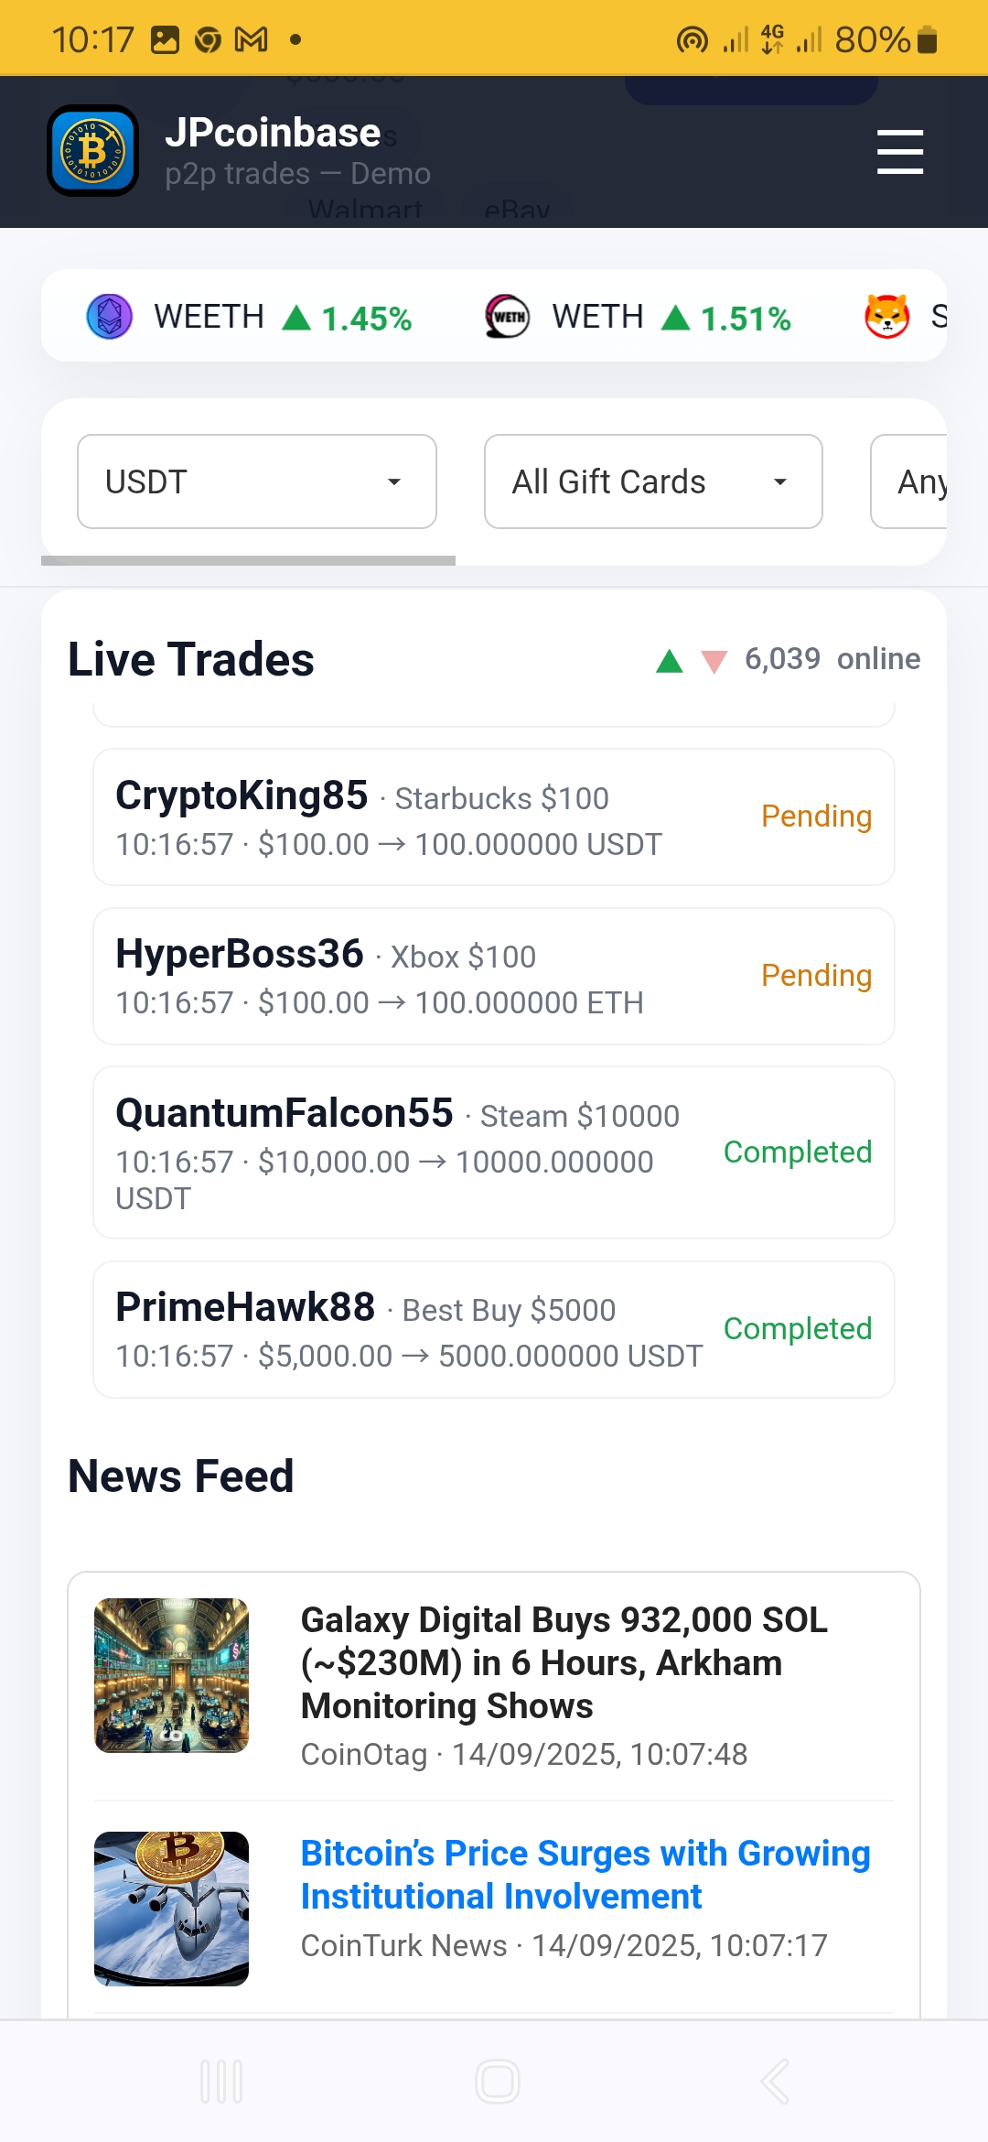Open the recent apps button
Image resolution: width=988 pixels, height=2142 pixels.
(221, 2082)
